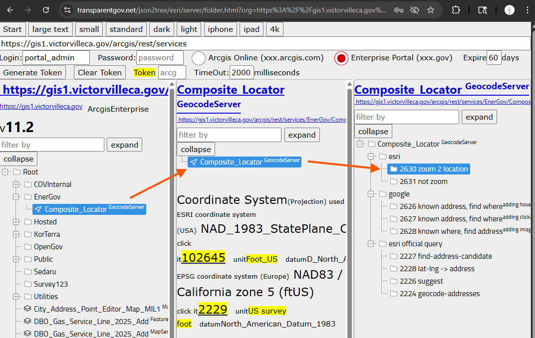Open the 102645 coordinate system link
The image size is (535, 338).
(203, 258)
